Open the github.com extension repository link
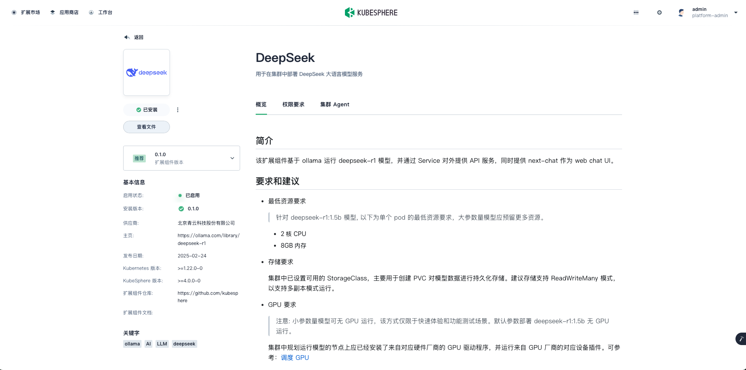This screenshot has width=746, height=370. tap(208, 297)
